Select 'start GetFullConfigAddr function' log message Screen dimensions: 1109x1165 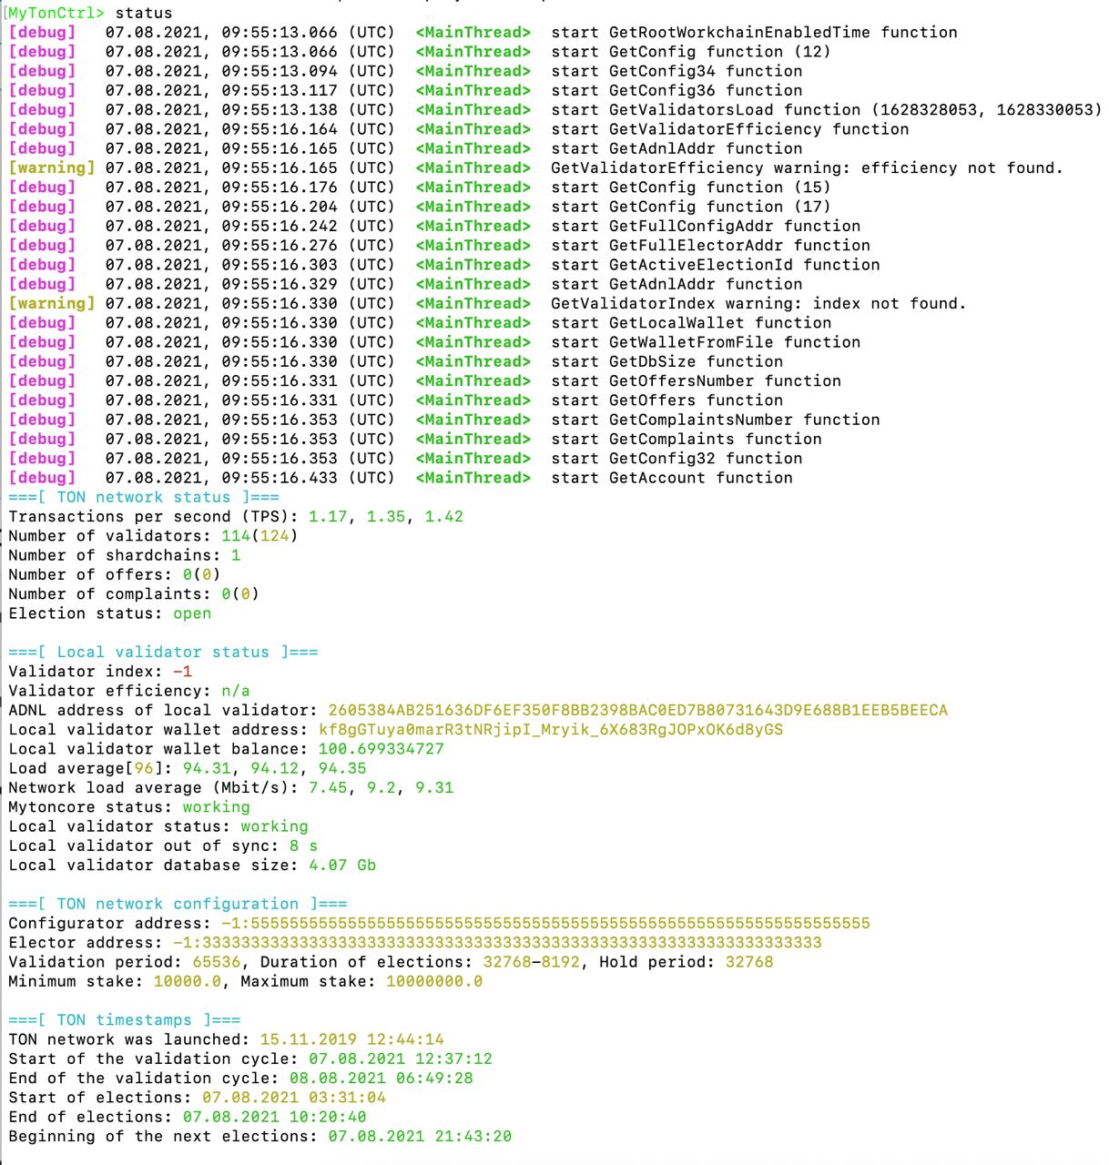click(706, 226)
